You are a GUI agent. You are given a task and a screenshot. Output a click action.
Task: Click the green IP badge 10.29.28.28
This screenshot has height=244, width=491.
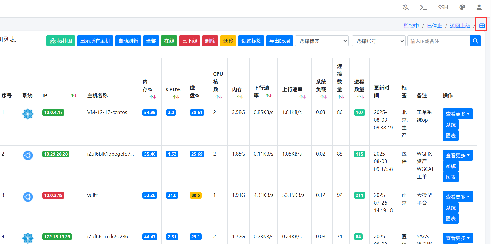(x=56, y=154)
